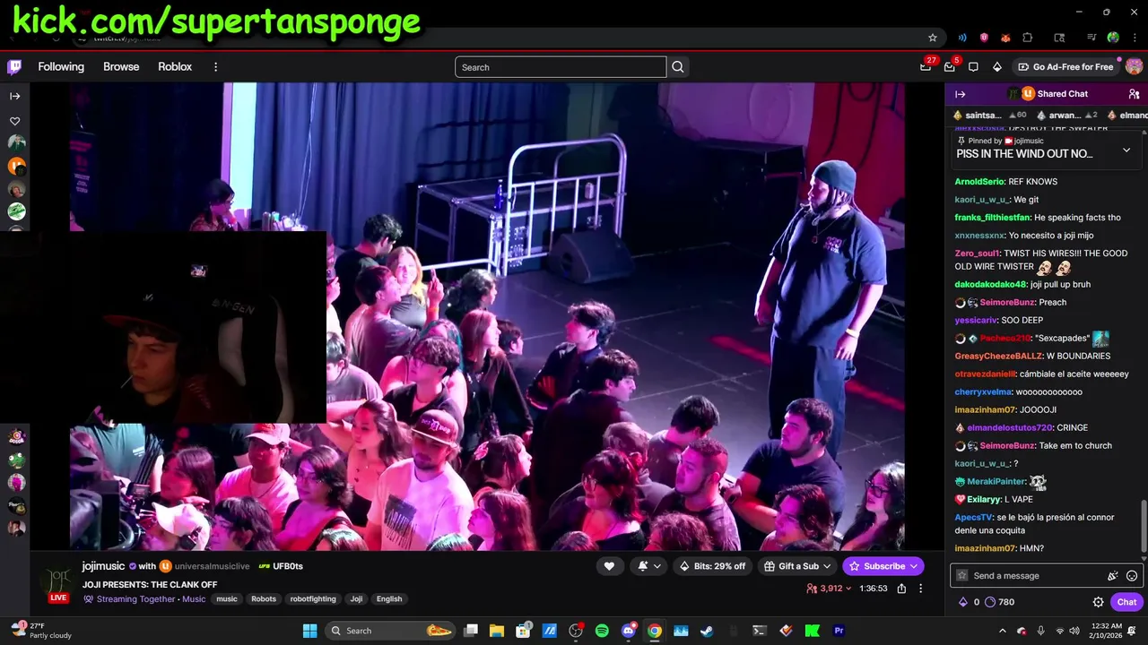1148x645 pixels.
Task: Click the search magnifier button
Action: click(678, 66)
